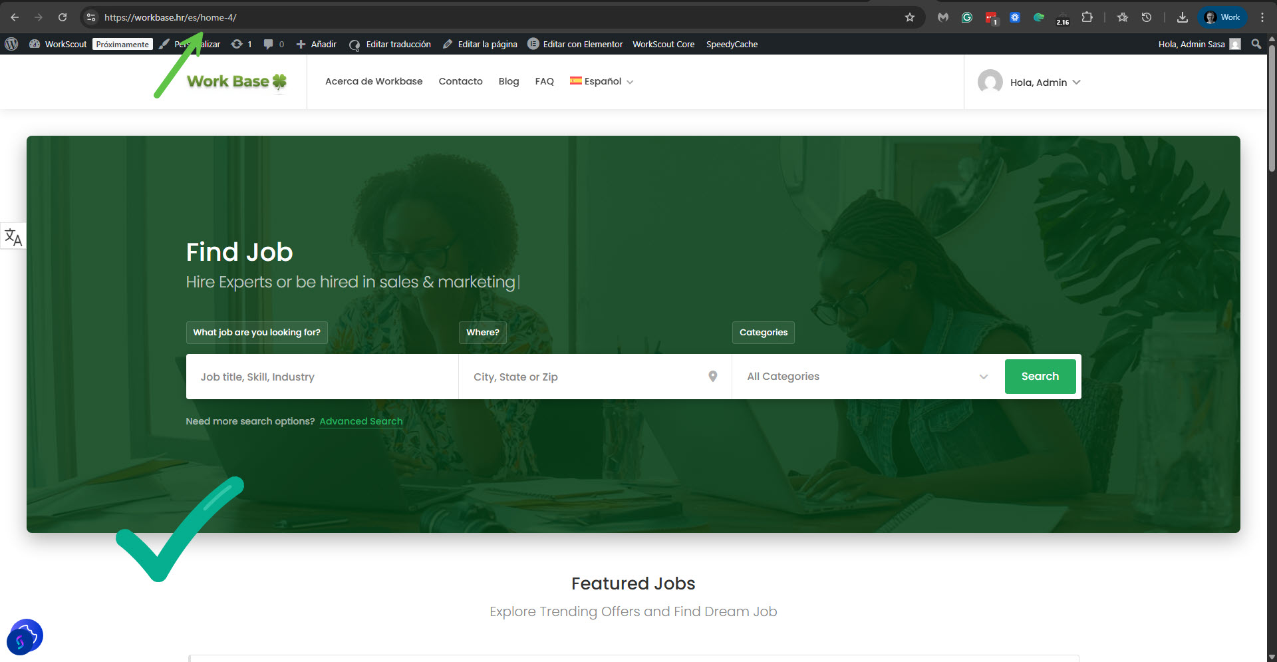Go back using the browser back arrow

15,17
